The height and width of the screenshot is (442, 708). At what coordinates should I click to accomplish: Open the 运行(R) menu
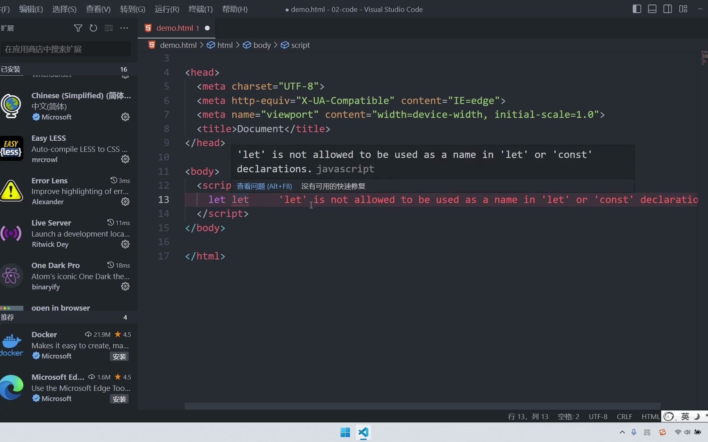click(x=167, y=9)
